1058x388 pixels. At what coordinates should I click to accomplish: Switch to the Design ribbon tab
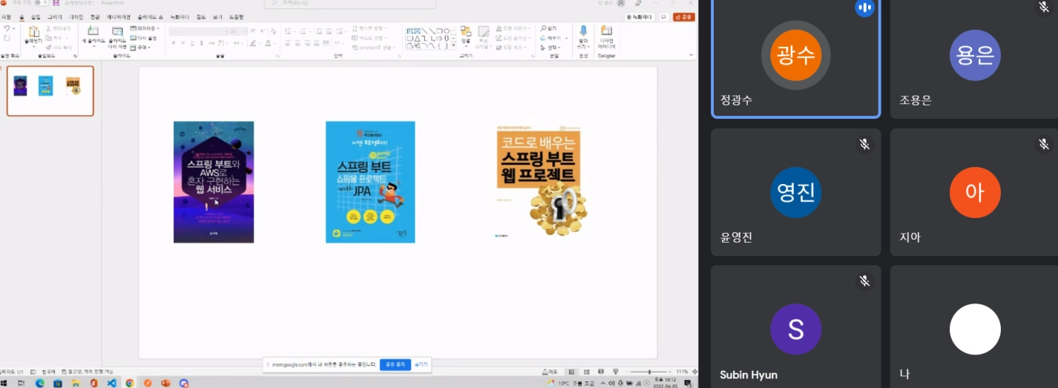click(x=76, y=16)
